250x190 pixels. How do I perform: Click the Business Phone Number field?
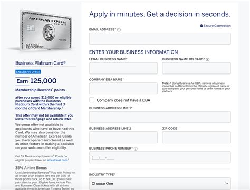(x=160, y=157)
